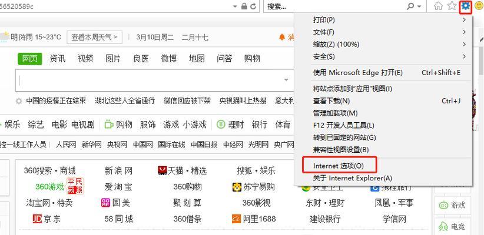
Task: Click the finance category yen icon
Action: pos(221,125)
